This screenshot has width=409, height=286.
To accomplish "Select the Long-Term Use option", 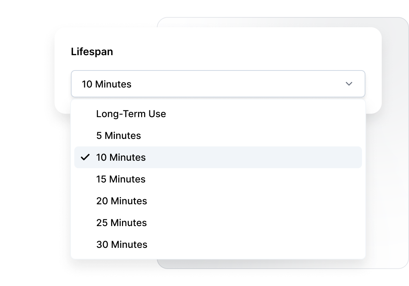I will (x=131, y=114).
